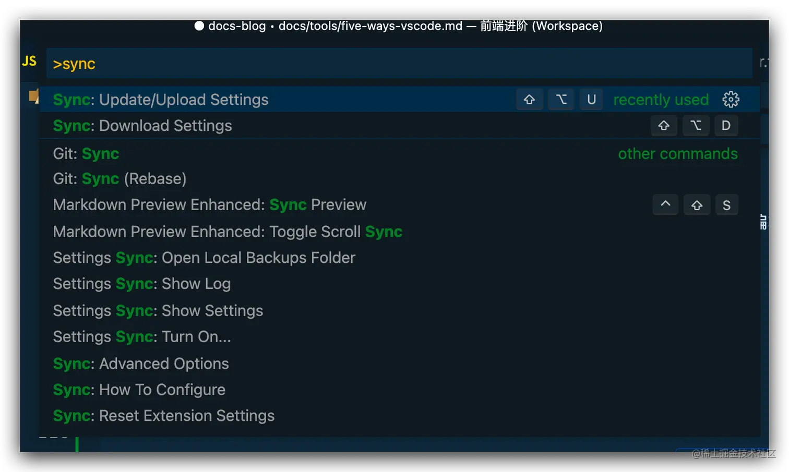789x472 pixels.
Task: Choose Git: Sync (Rebase)
Action: tap(119, 178)
